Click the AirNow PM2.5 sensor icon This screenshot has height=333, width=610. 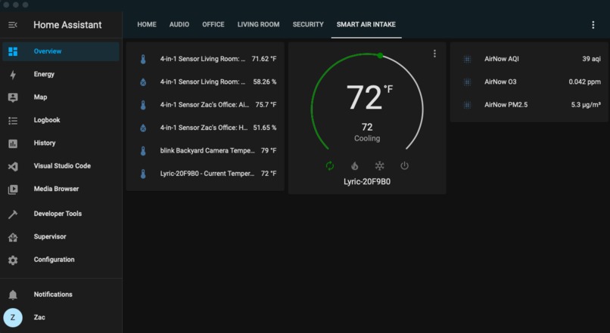coord(467,105)
